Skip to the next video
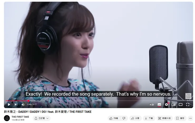 click(x=16, y=105)
